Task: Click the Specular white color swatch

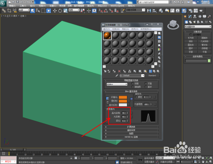Action: tap(123, 105)
